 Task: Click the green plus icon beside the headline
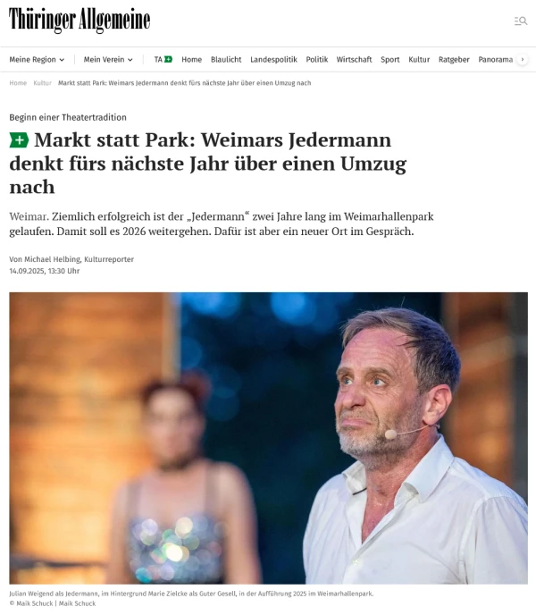pos(19,140)
